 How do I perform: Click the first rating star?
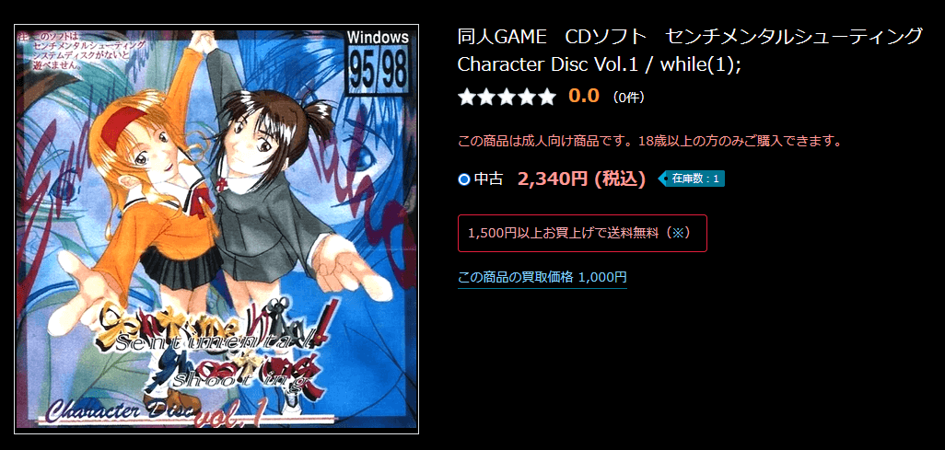(x=467, y=97)
